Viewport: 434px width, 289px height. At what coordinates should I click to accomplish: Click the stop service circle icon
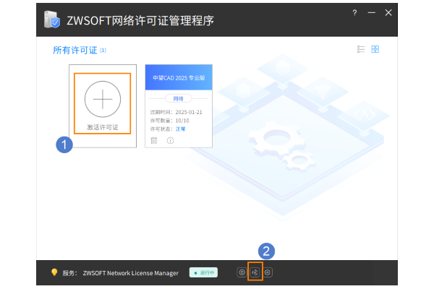[242, 272]
